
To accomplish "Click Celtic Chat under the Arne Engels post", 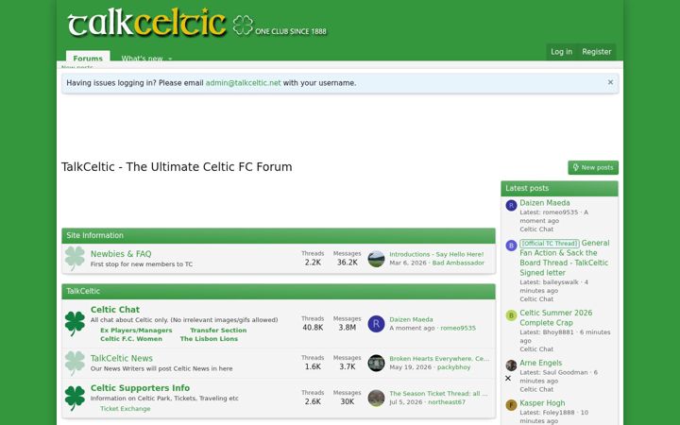I will point(536,389).
